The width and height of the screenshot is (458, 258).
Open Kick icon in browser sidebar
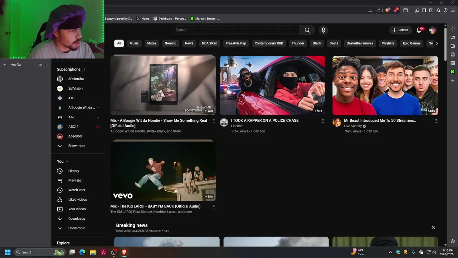(x=453, y=72)
